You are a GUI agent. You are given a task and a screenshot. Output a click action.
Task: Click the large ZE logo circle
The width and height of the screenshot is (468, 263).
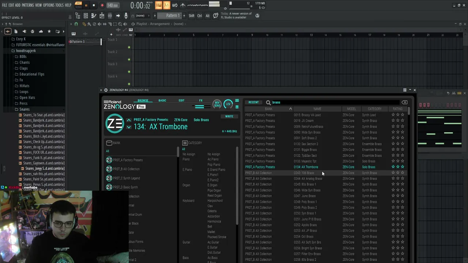click(115, 123)
